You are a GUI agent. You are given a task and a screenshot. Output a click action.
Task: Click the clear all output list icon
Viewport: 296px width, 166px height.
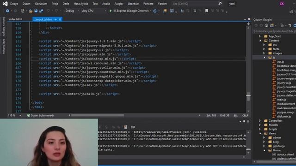(x=125, y=127)
